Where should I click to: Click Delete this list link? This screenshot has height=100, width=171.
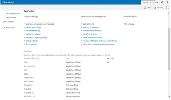click(88, 24)
